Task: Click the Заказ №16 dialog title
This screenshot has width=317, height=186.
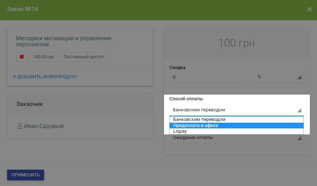Action: (x=23, y=9)
